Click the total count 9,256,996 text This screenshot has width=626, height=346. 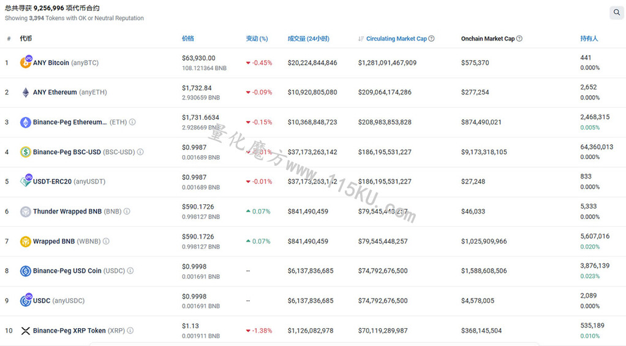coord(49,8)
